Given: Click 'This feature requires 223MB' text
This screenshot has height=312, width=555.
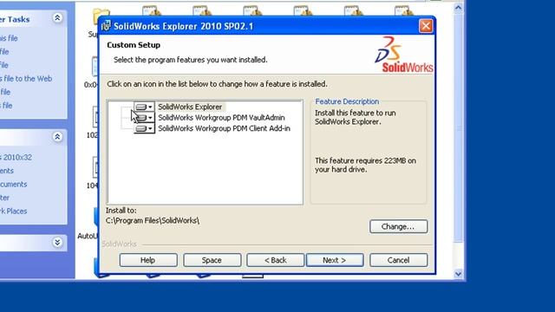Looking at the screenshot, I should point(365,165).
